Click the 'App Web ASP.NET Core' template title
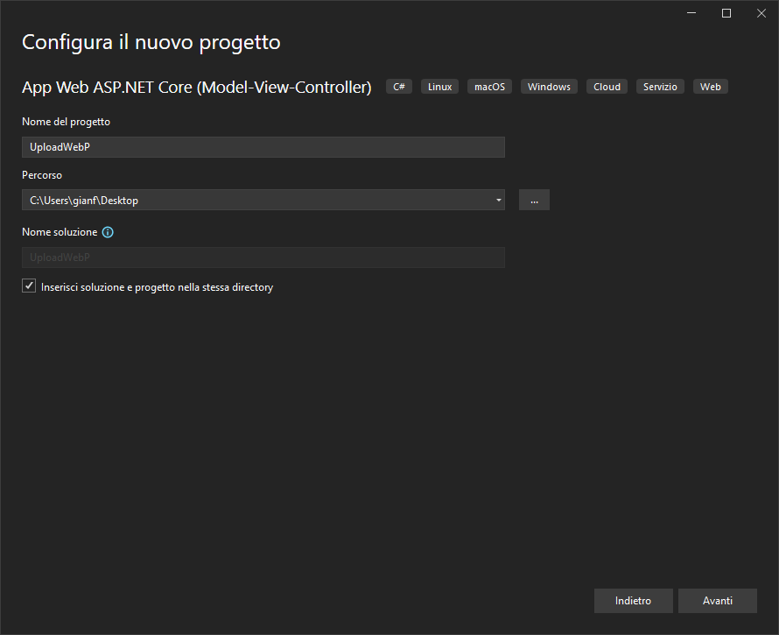 coord(197,88)
